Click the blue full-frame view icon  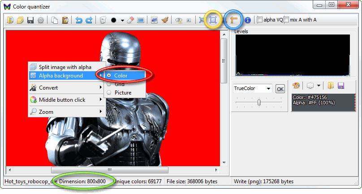pyautogui.click(x=213, y=20)
